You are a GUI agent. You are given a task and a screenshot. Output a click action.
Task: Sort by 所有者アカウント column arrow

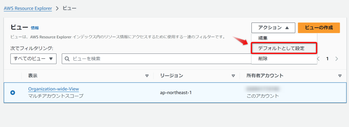click(340, 76)
